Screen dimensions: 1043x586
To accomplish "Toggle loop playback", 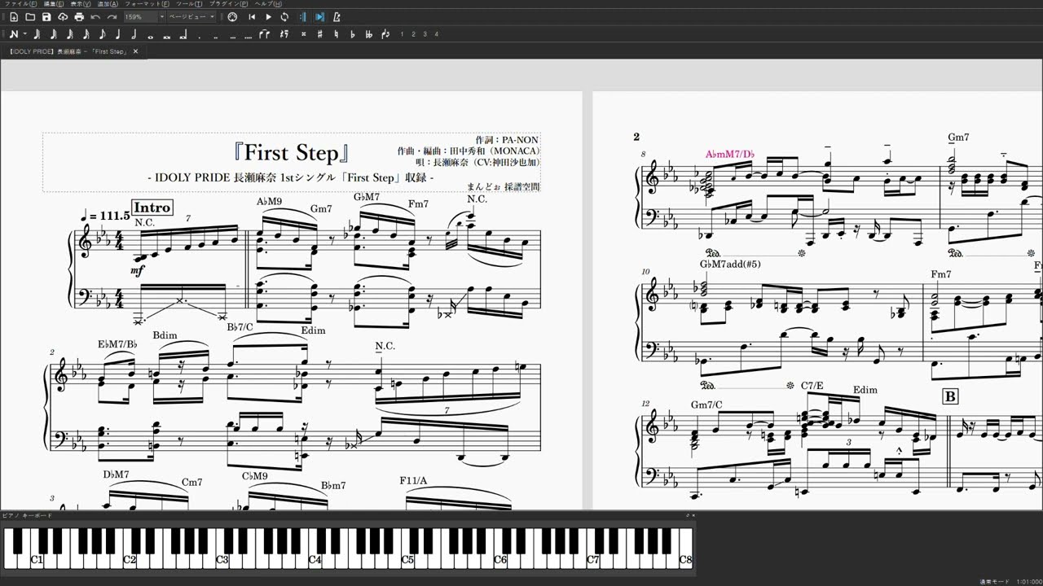I will tap(284, 17).
